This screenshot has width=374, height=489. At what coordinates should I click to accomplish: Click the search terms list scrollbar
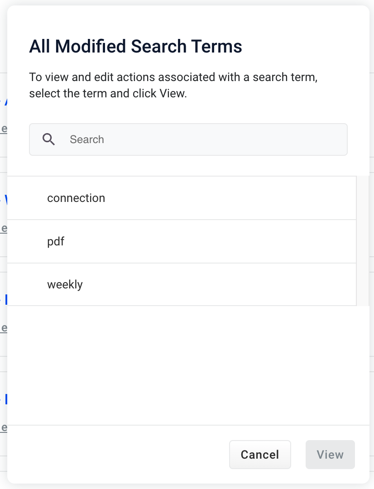point(363,241)
